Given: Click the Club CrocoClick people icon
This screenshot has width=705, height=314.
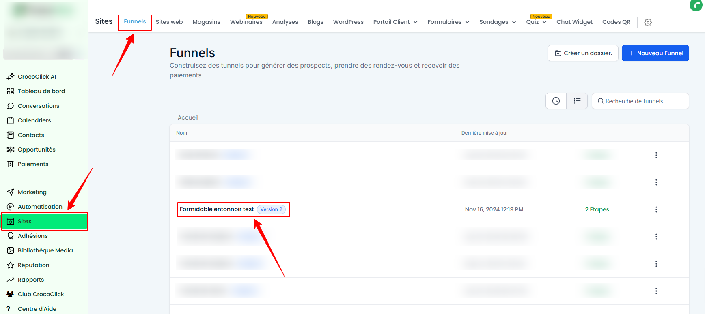Looking at the screenshot, I should click(11, 294).
